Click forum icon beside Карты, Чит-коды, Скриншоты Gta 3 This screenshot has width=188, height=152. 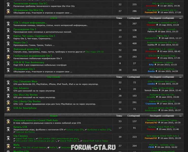tap(8, 37)
